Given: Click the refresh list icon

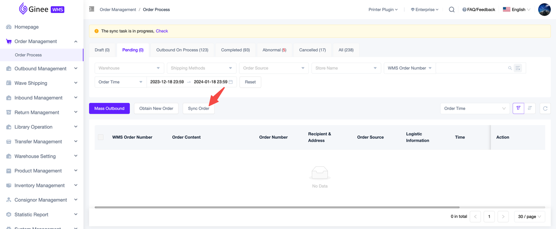Looking at the screenshot, I should point(545,108).
